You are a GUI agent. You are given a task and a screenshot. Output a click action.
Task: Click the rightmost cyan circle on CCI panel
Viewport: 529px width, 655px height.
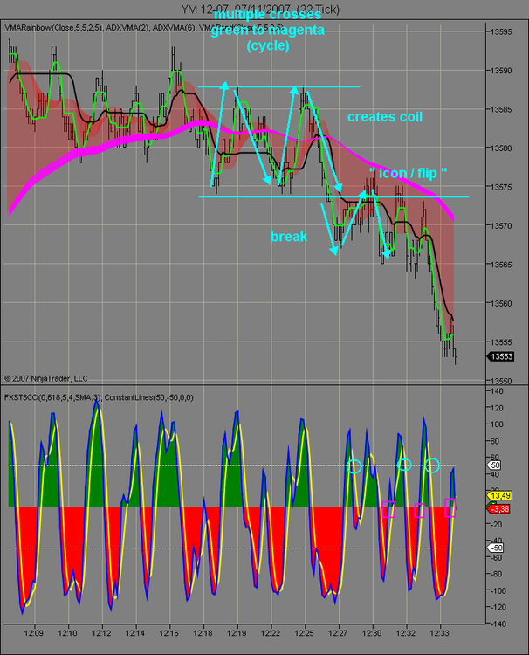pyautogui.click(x=432, y=465)
